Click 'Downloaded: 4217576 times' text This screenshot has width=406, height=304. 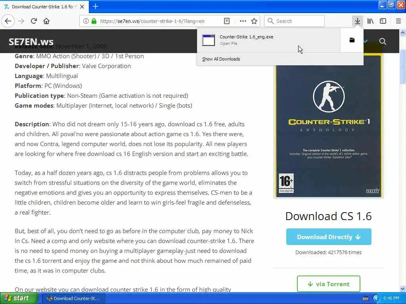(328, 252)
